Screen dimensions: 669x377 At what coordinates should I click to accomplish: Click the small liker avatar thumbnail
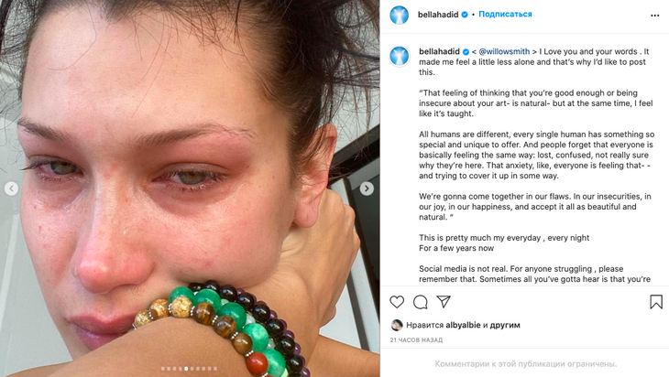[x=397, y=325]
